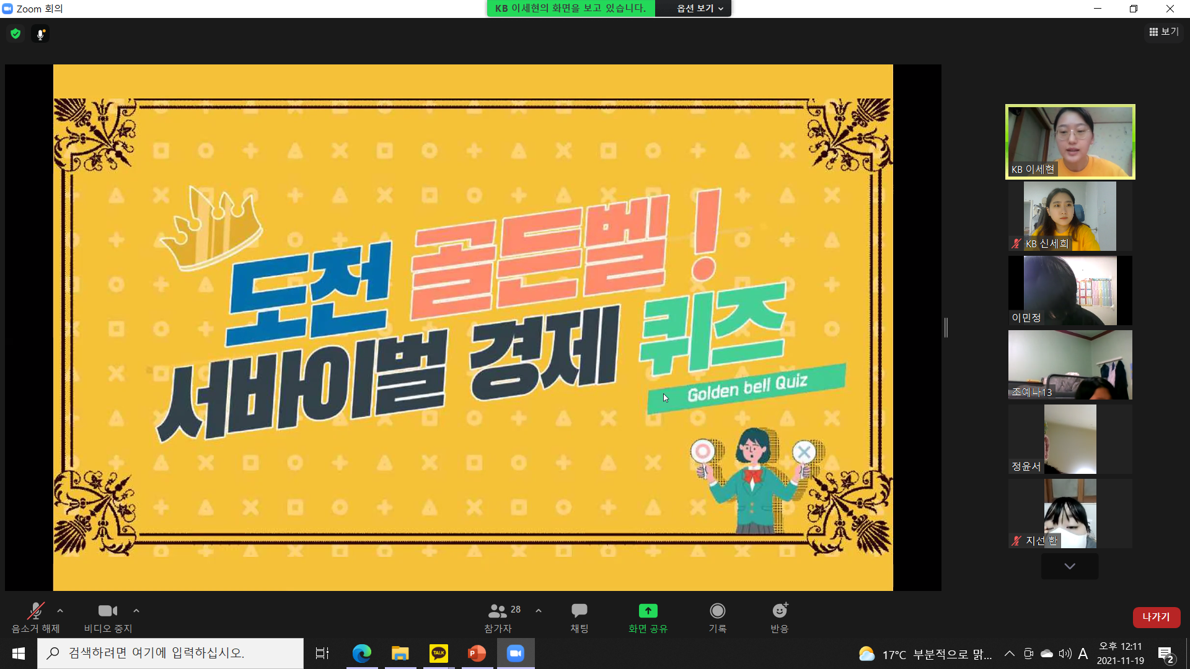Viewport: 1190px width, 669px height.
Task: Click the red 나가기 leave button
Action: [x=1156, y=617]
